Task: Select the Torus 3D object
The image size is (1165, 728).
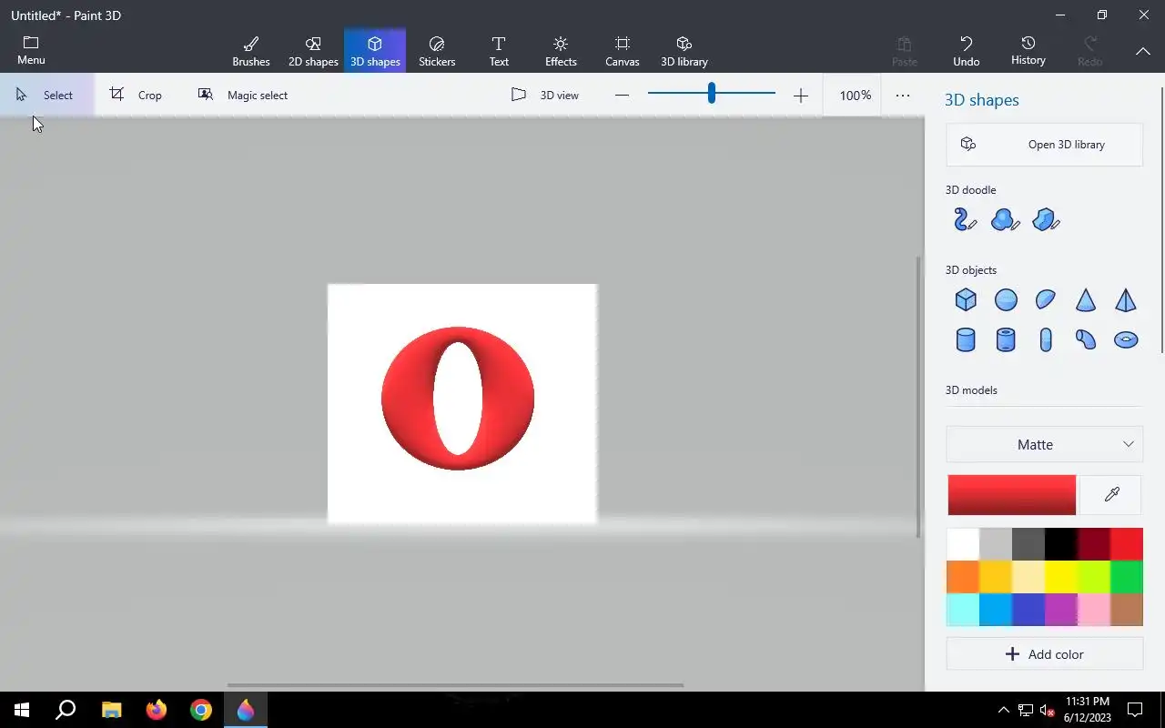Action: tap(1126, 339)
